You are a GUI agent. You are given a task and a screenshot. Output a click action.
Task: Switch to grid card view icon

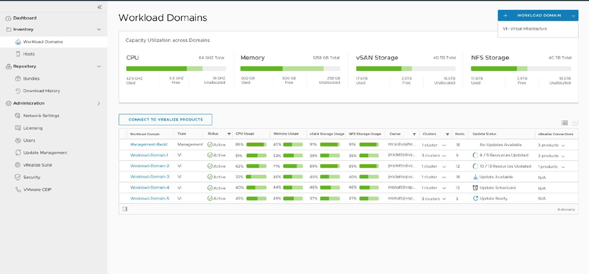[x=574, y=123]
